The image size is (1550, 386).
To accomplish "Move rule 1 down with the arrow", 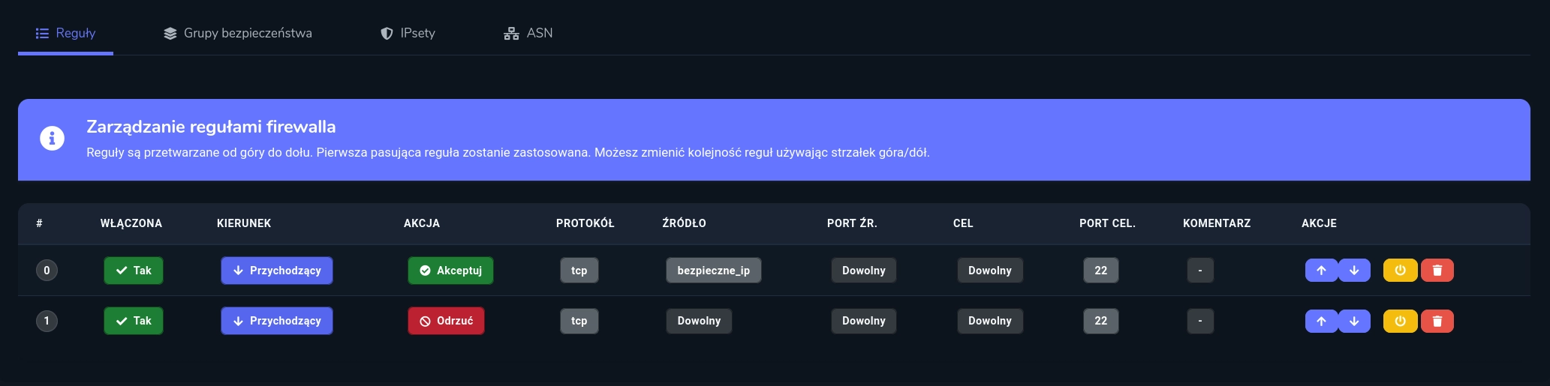I will (x=1354, y=321).
